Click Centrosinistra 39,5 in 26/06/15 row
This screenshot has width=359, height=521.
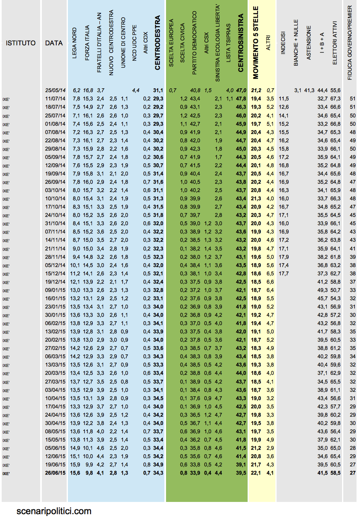point(241,473)
